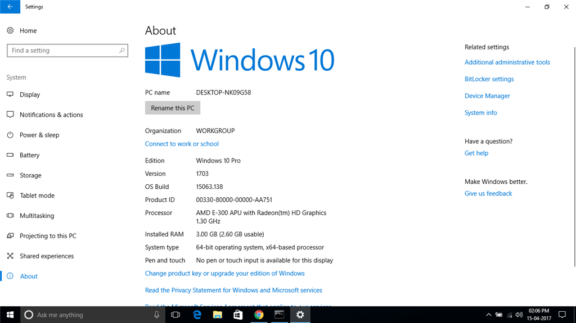This screenshot has width=576, height=323.
Task: Click the Tablet mode icon
Action: click(x=10, y=195)
